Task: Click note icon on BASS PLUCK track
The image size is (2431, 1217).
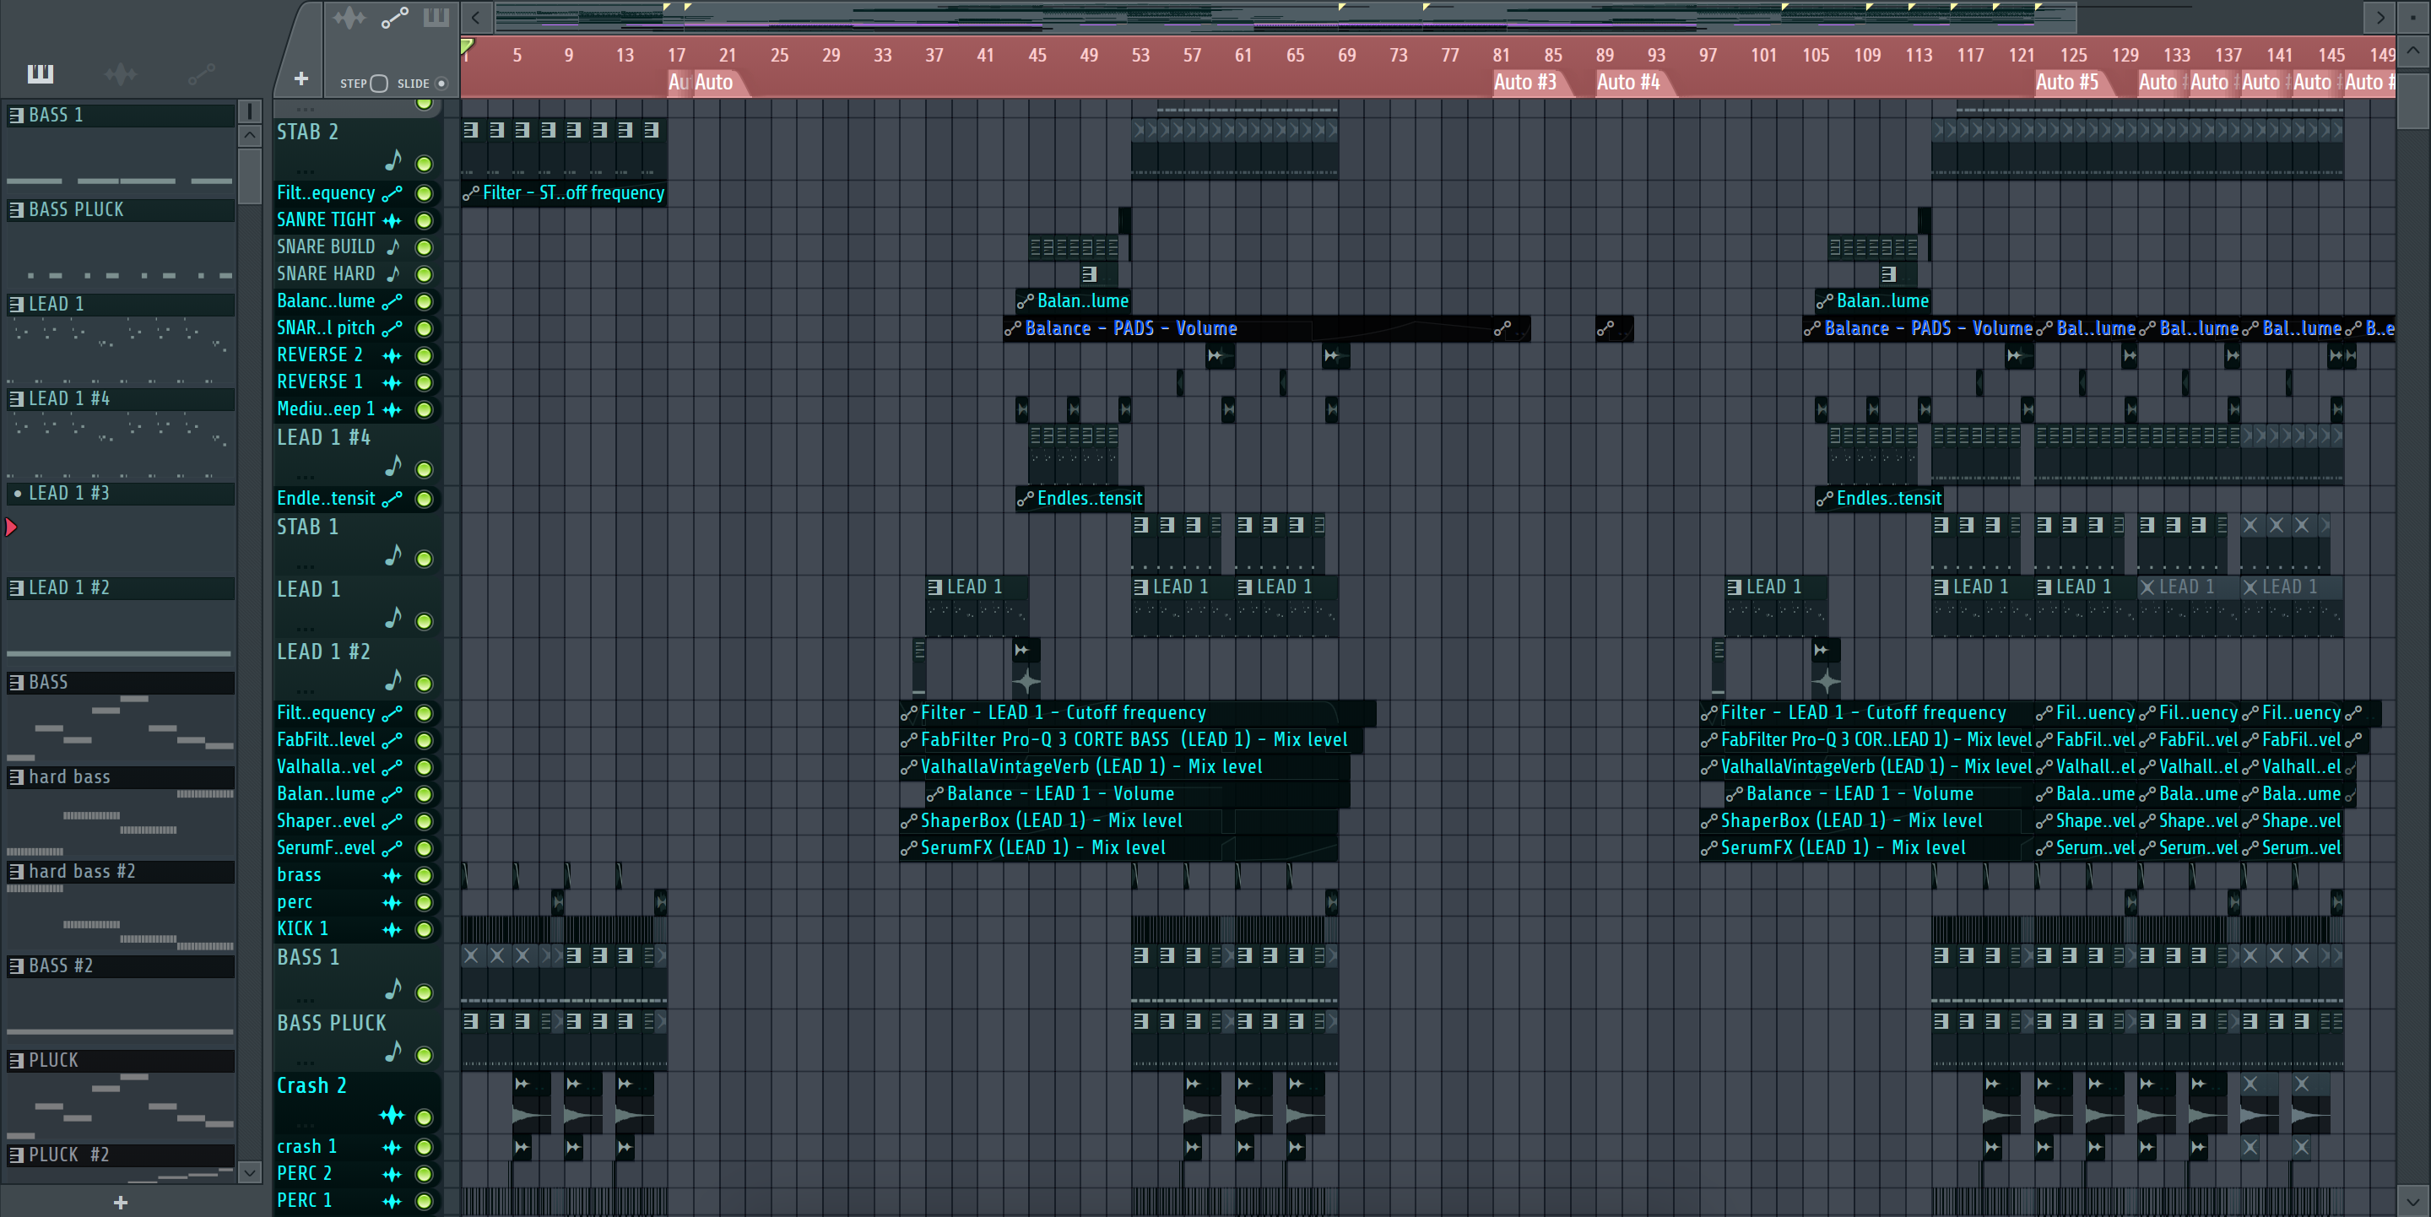Action: point(393,1051)
